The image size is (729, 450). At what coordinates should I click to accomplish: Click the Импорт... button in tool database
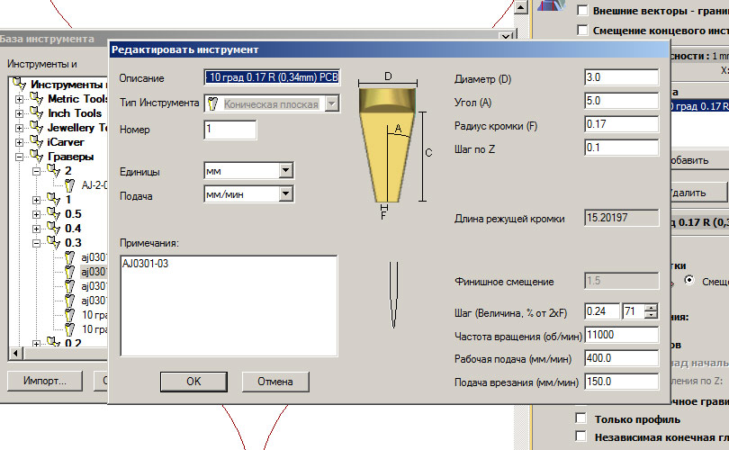click(x=45, y=381)
